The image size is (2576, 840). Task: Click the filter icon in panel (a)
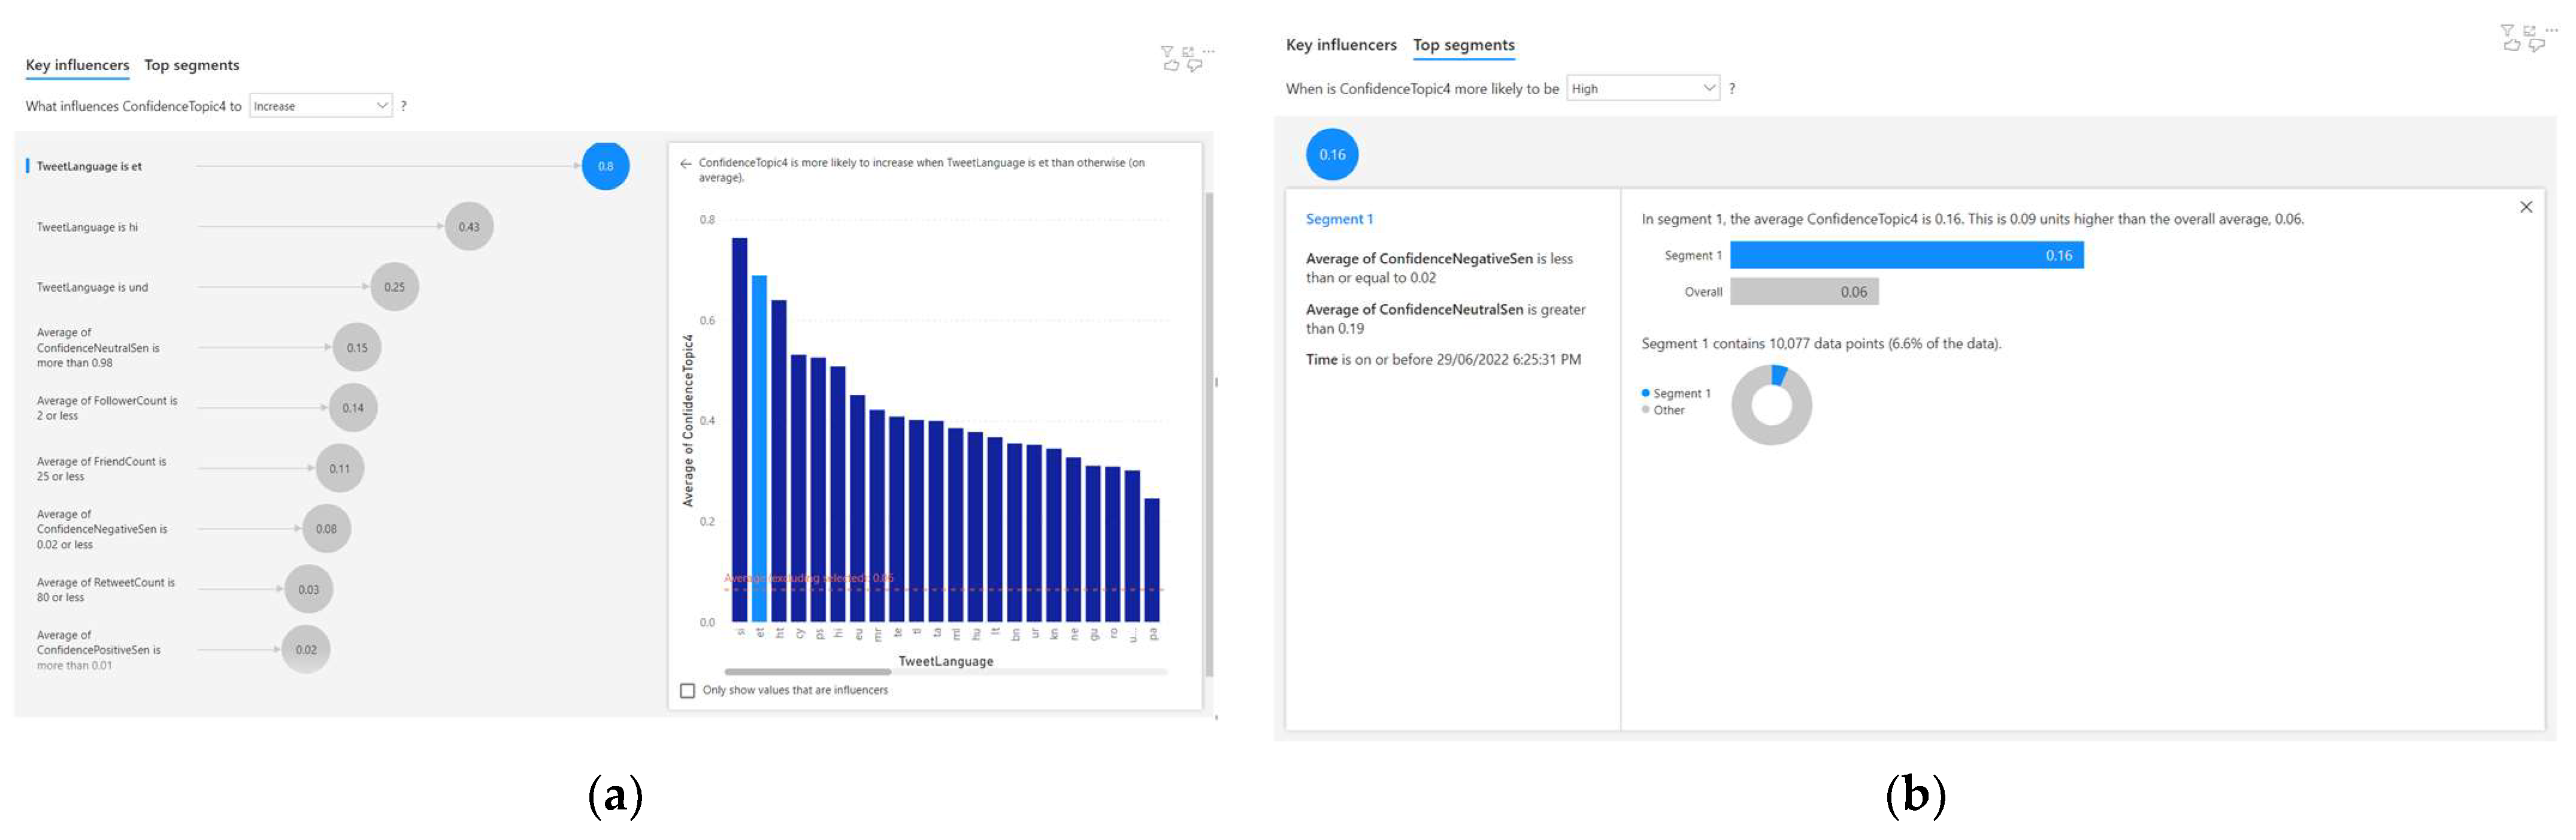[x=1166, y=51]
